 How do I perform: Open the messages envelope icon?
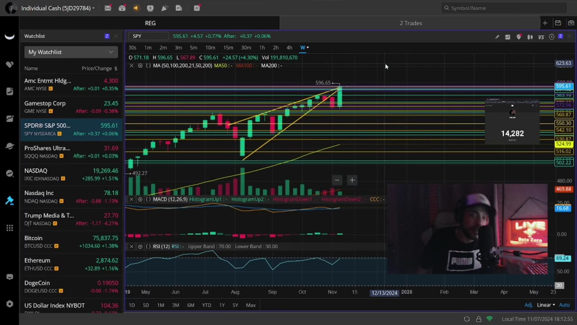(108, 8)
